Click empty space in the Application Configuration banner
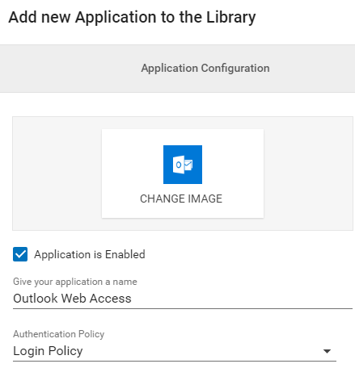Image resolution: width=355 pixels, height=368 pixels. coord(67,69)
